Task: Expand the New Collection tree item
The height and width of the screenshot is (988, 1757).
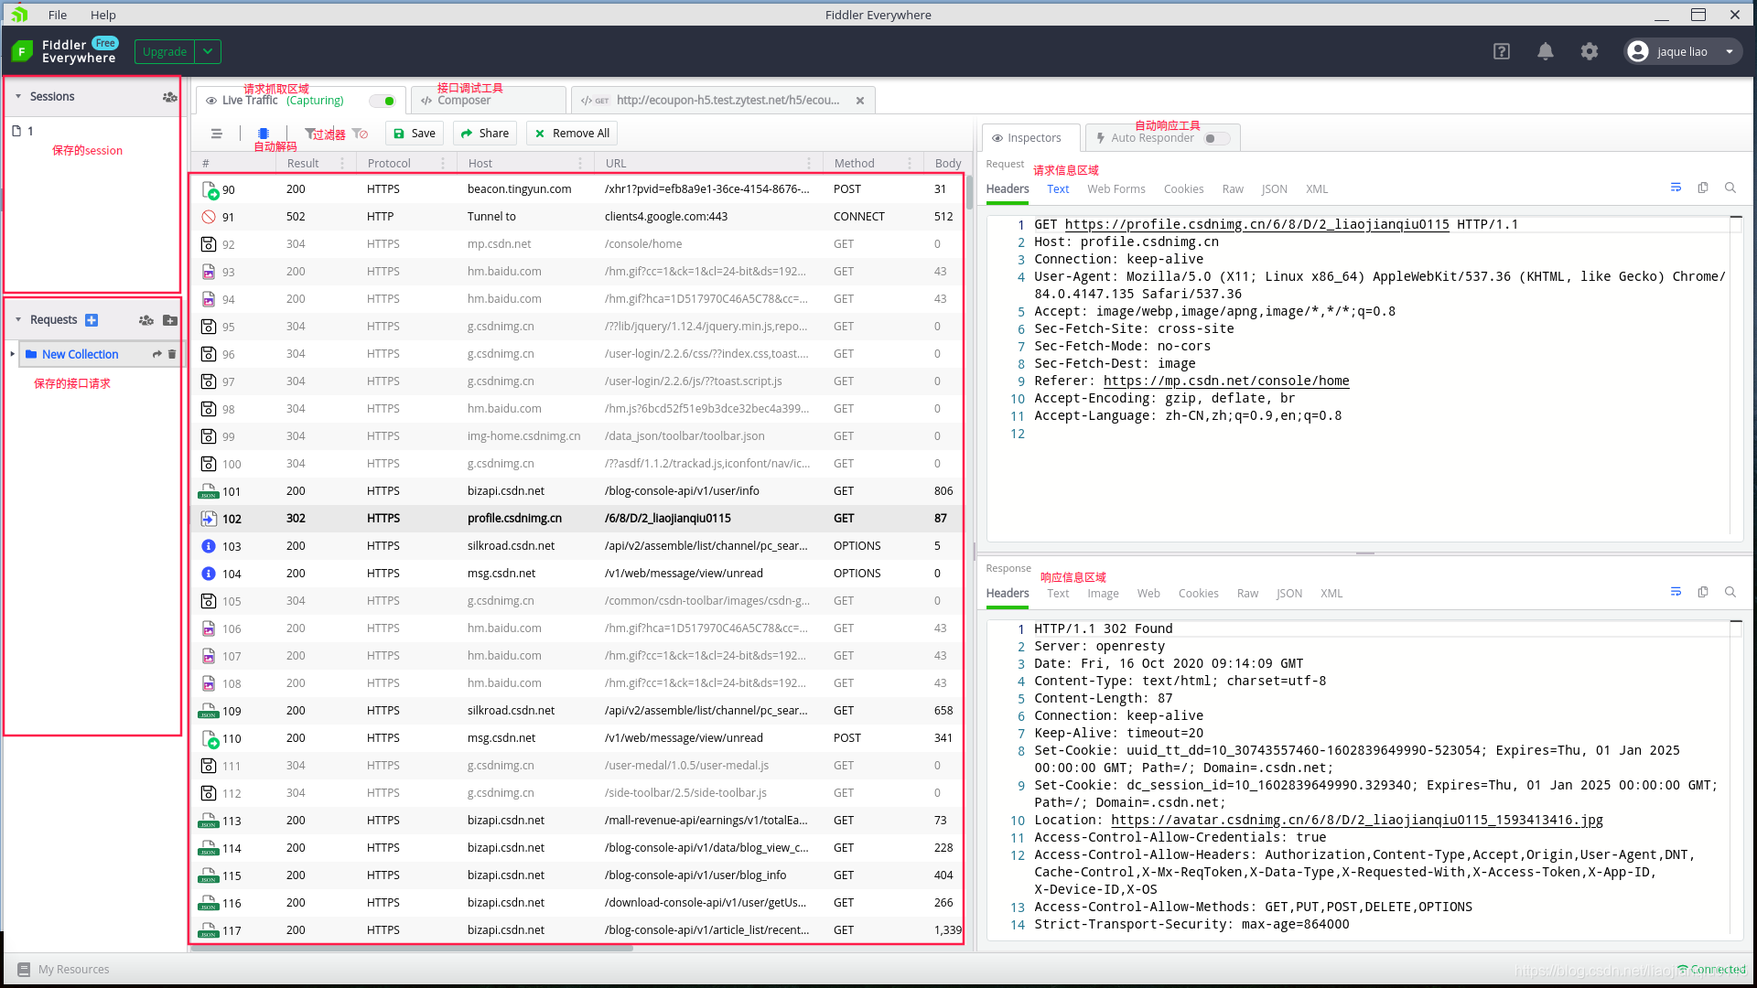Action: pos(12,354)
